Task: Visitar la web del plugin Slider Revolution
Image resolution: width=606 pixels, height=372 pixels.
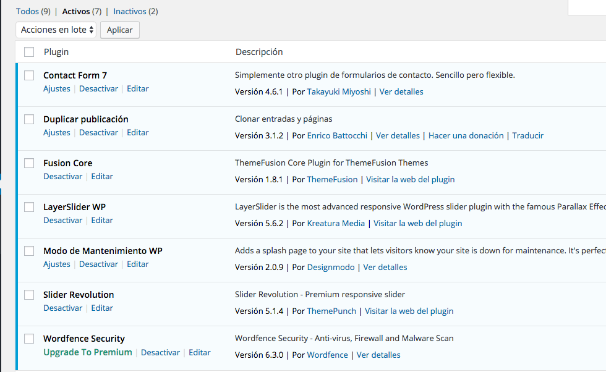Action: click(x=409, y=311)
